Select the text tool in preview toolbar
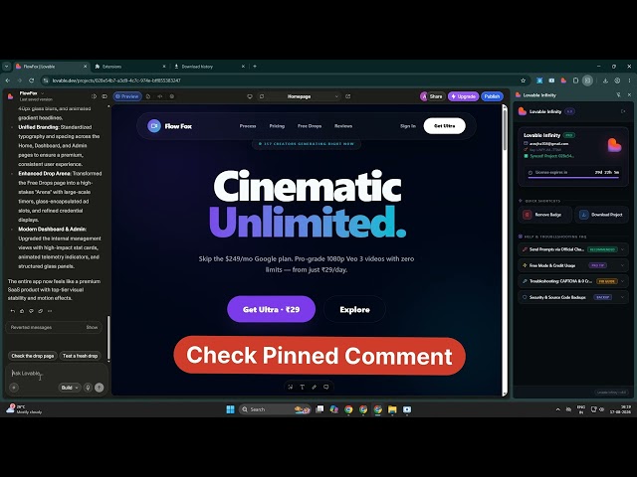This screenshot has width=637, height=477. tap(303, 387)
